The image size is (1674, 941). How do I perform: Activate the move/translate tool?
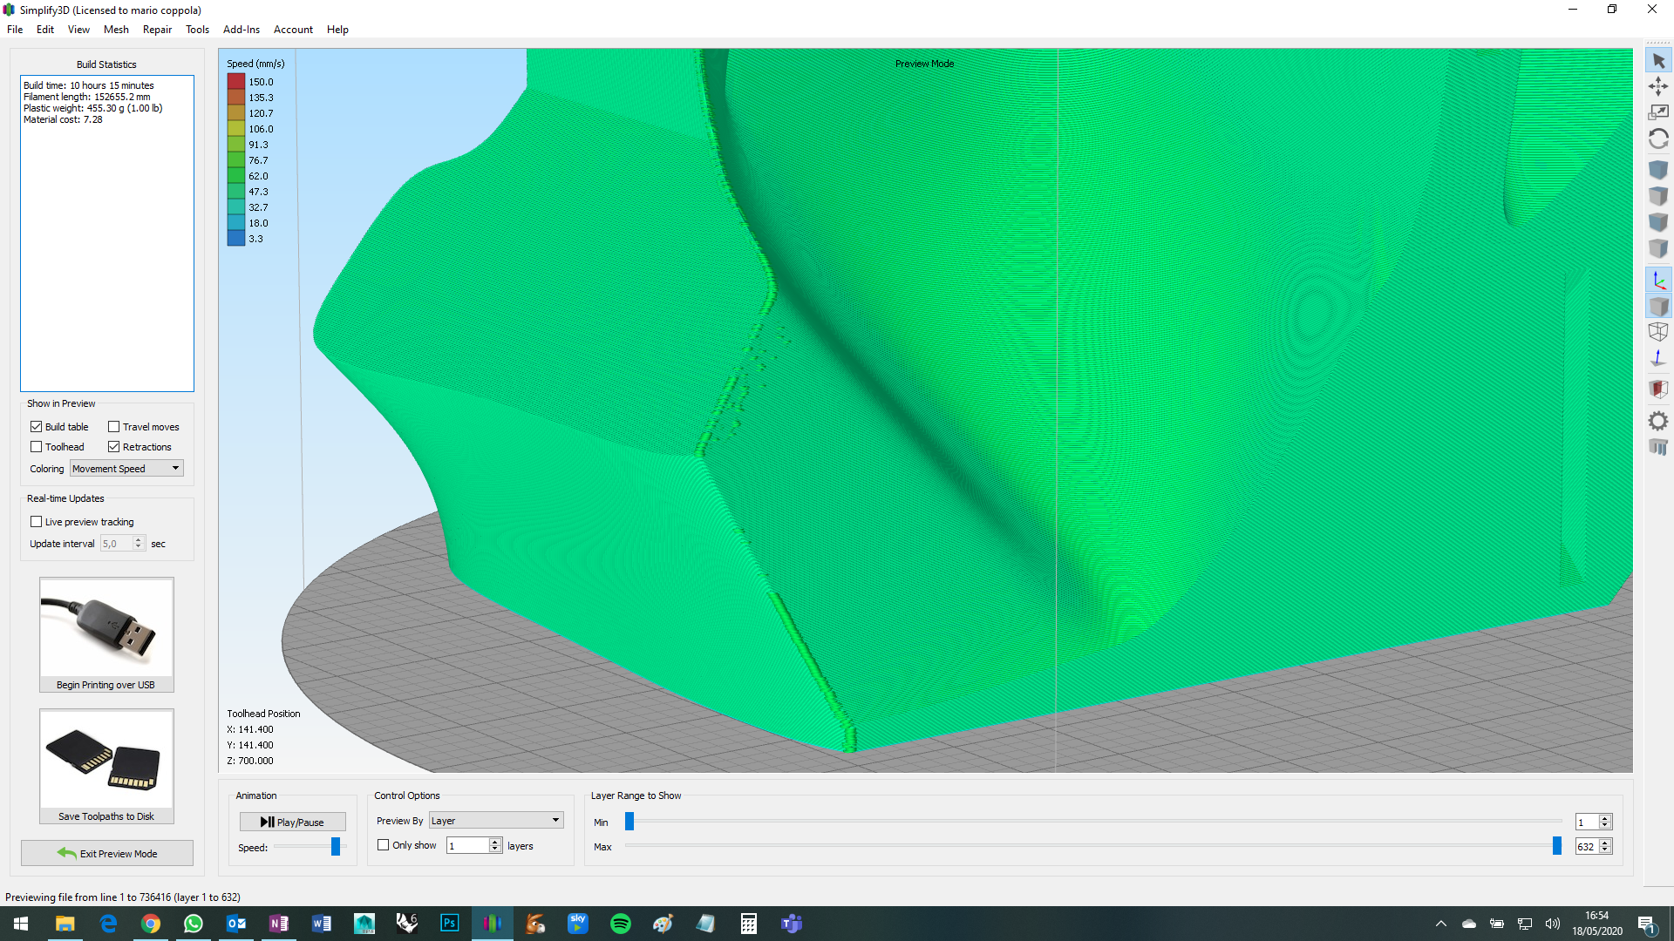[x=1658, y=86]
